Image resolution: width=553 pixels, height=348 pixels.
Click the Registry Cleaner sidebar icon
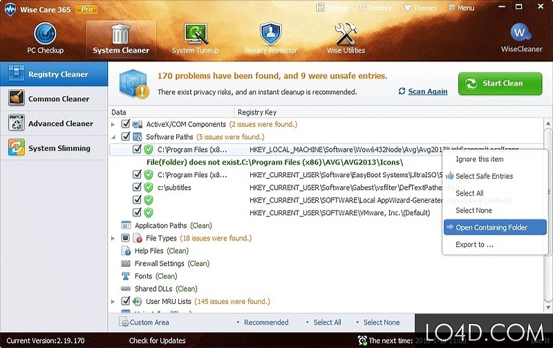16,73
